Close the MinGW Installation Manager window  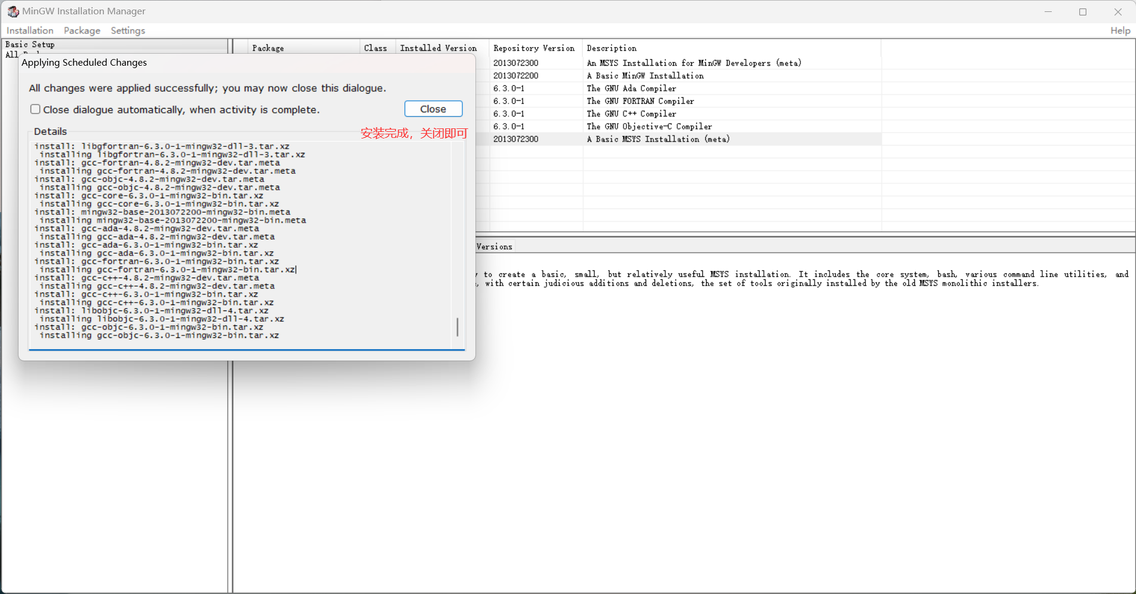pyautogui.click(x=1118, y=11)
